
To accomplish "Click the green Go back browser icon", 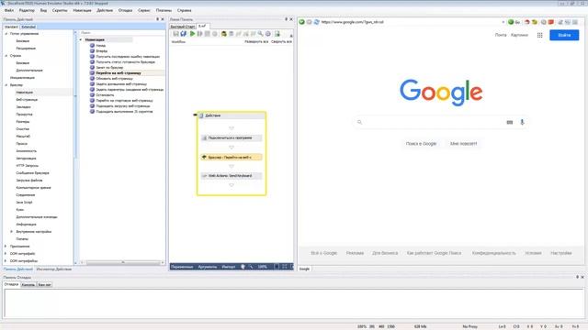I will point(301,22).
